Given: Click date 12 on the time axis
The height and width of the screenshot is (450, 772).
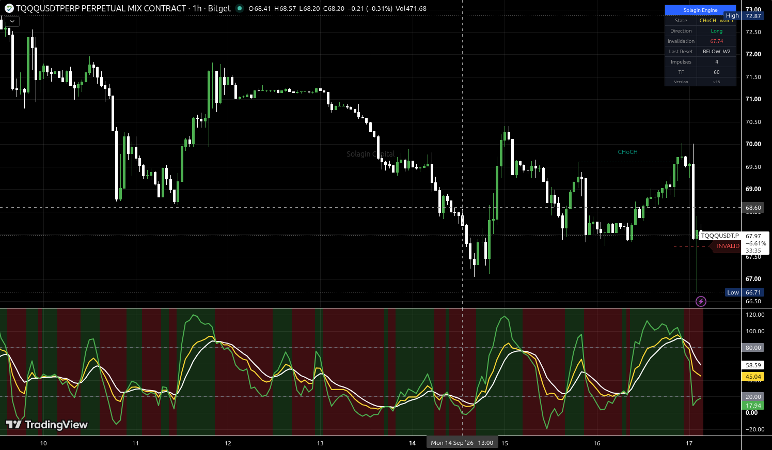Looking at the screenshot, I should pos(228,443).
